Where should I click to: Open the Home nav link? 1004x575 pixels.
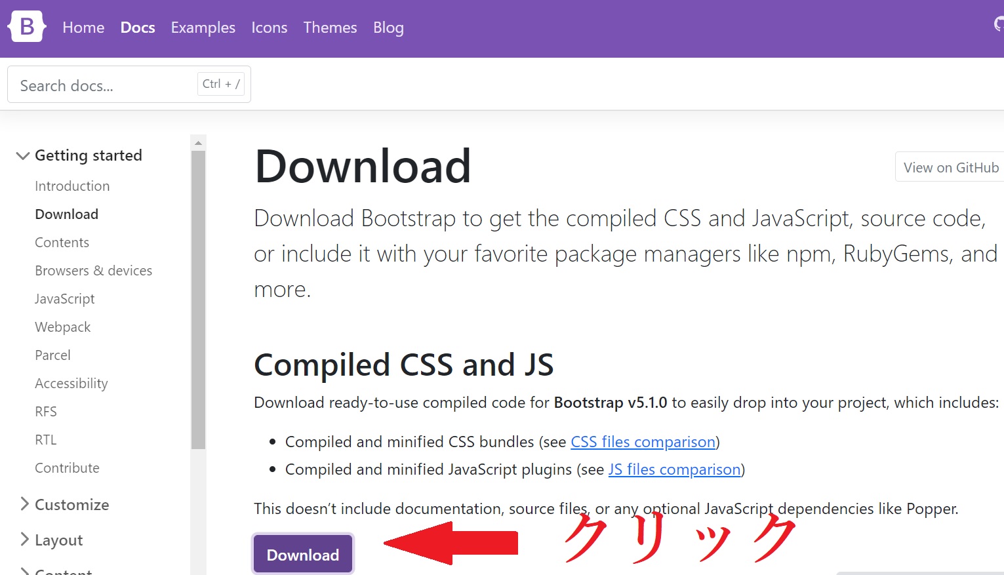[x=83, y=28]
